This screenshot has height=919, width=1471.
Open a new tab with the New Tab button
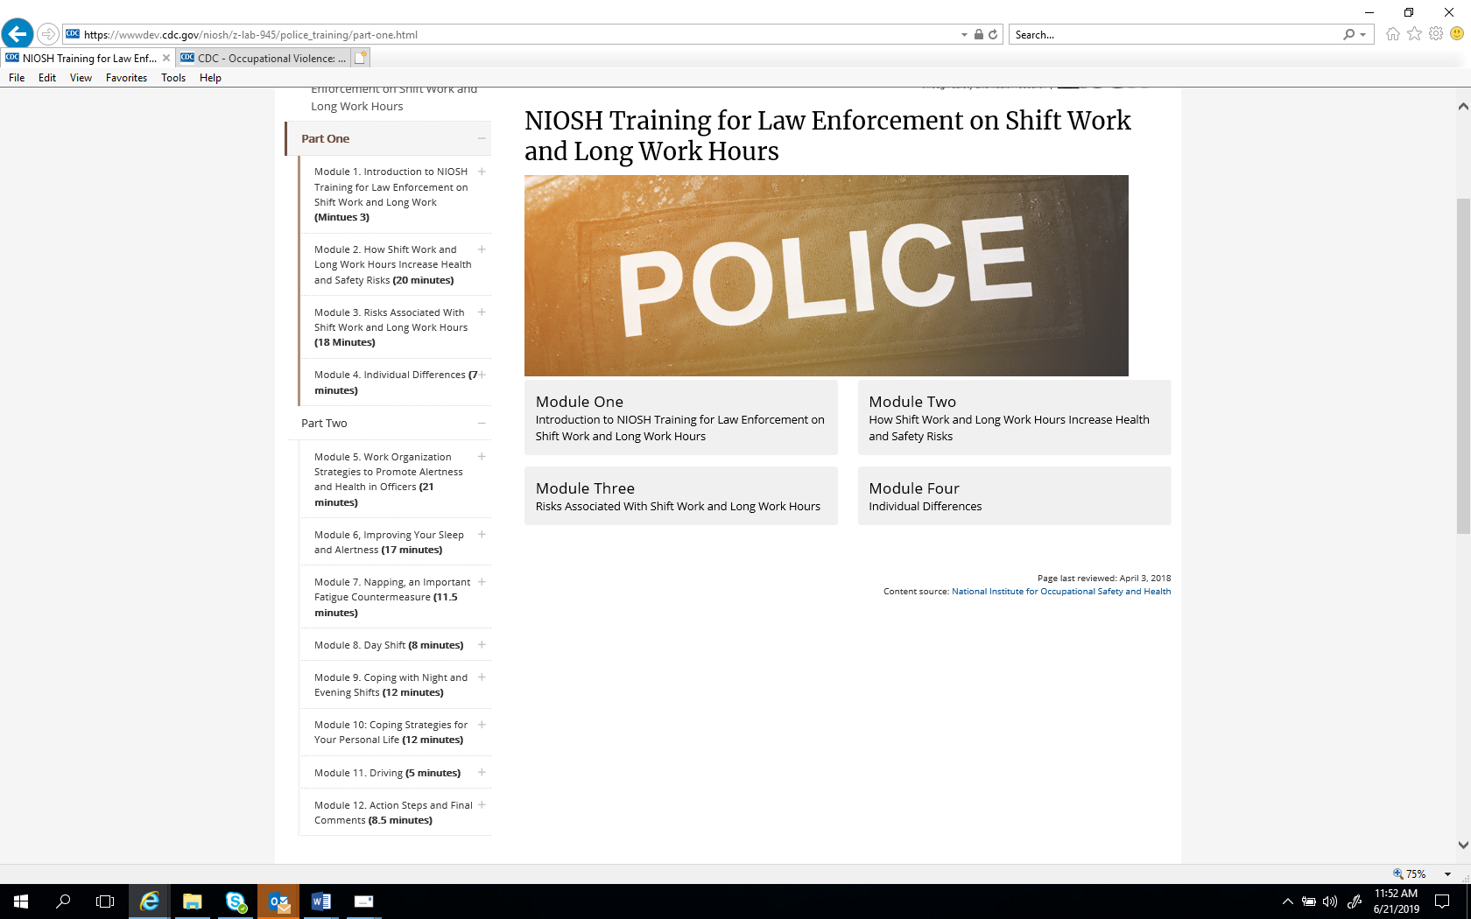pyautogui.click(x=361, y=58)
